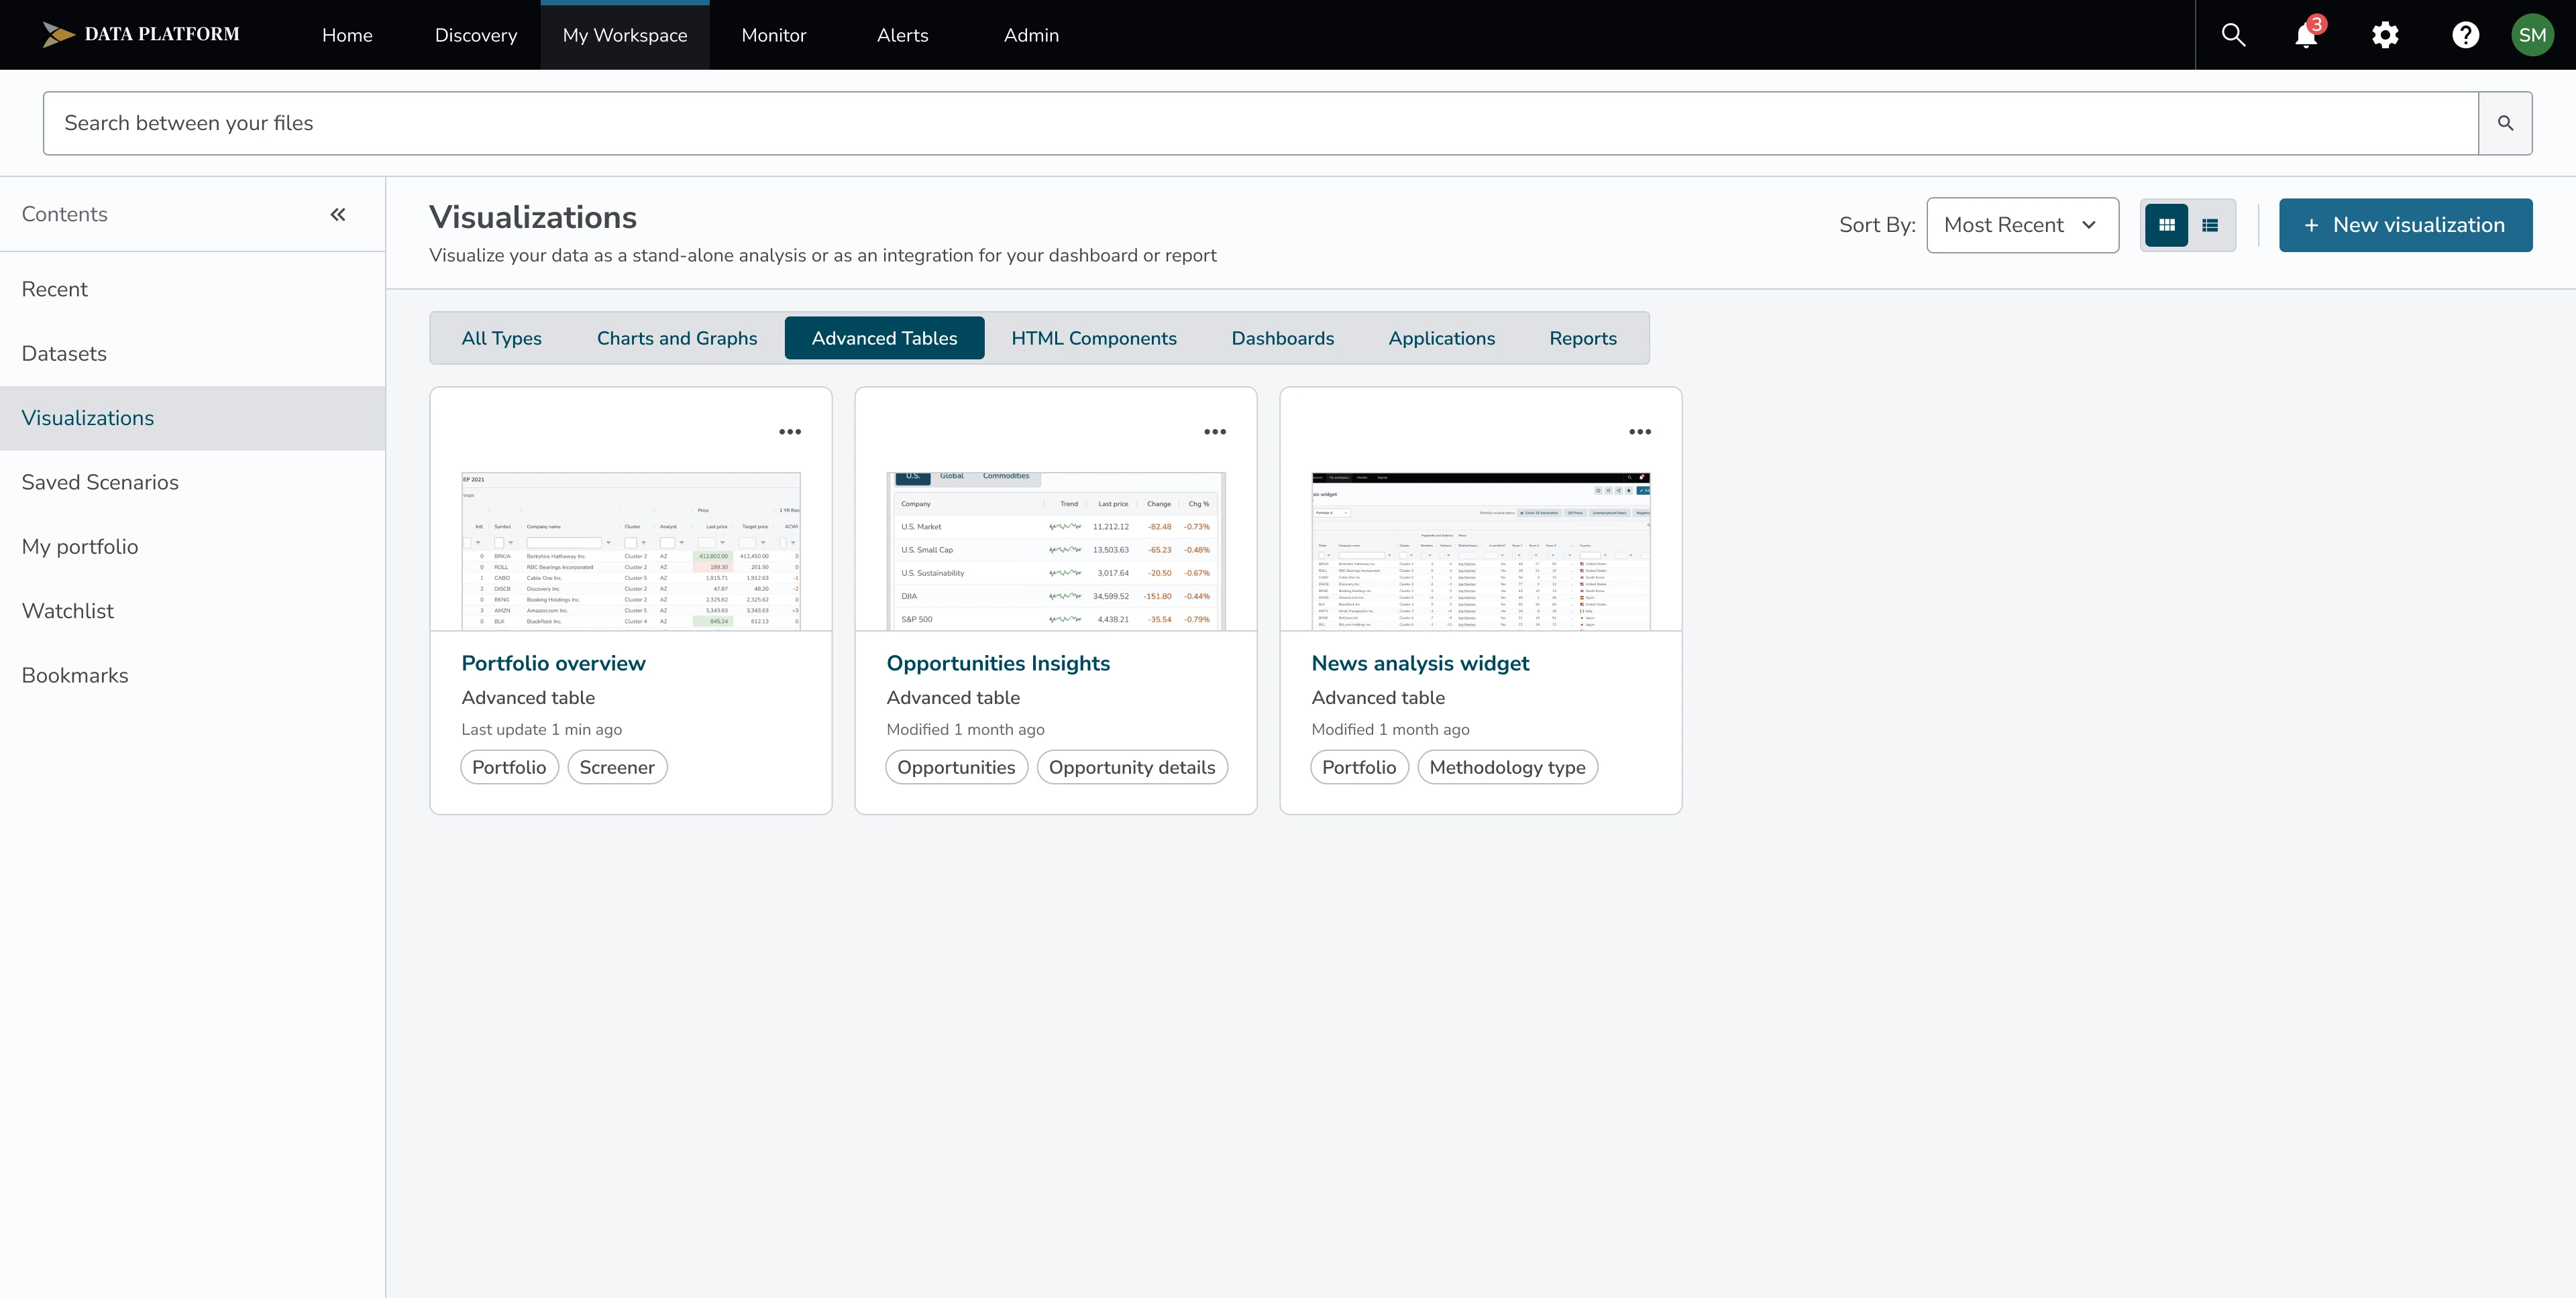2576x1298 pixels.
Task: Select the Reports tab
Action: point(1583,338)
